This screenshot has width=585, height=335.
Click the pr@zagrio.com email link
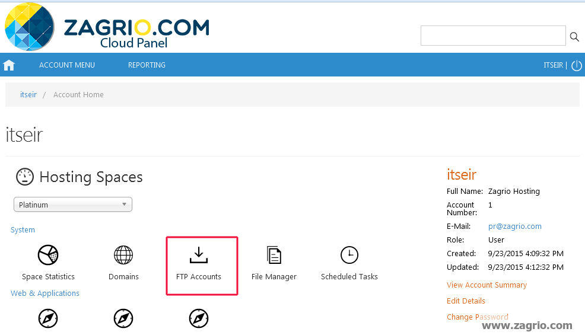515,226
